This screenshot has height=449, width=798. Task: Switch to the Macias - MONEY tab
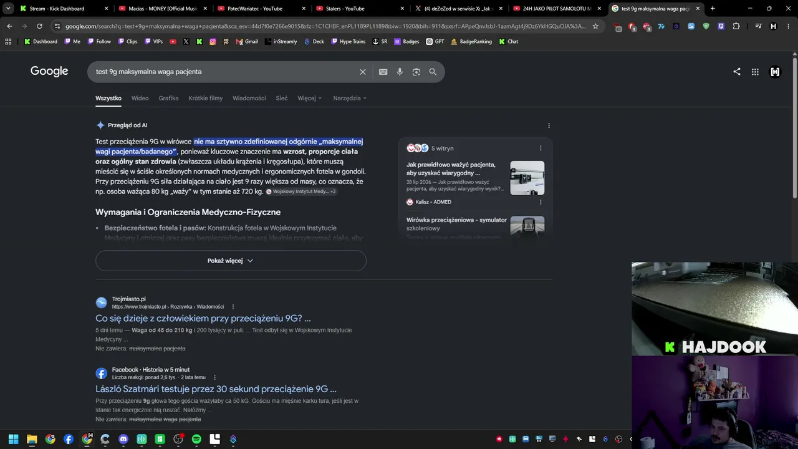click(162, 9)
